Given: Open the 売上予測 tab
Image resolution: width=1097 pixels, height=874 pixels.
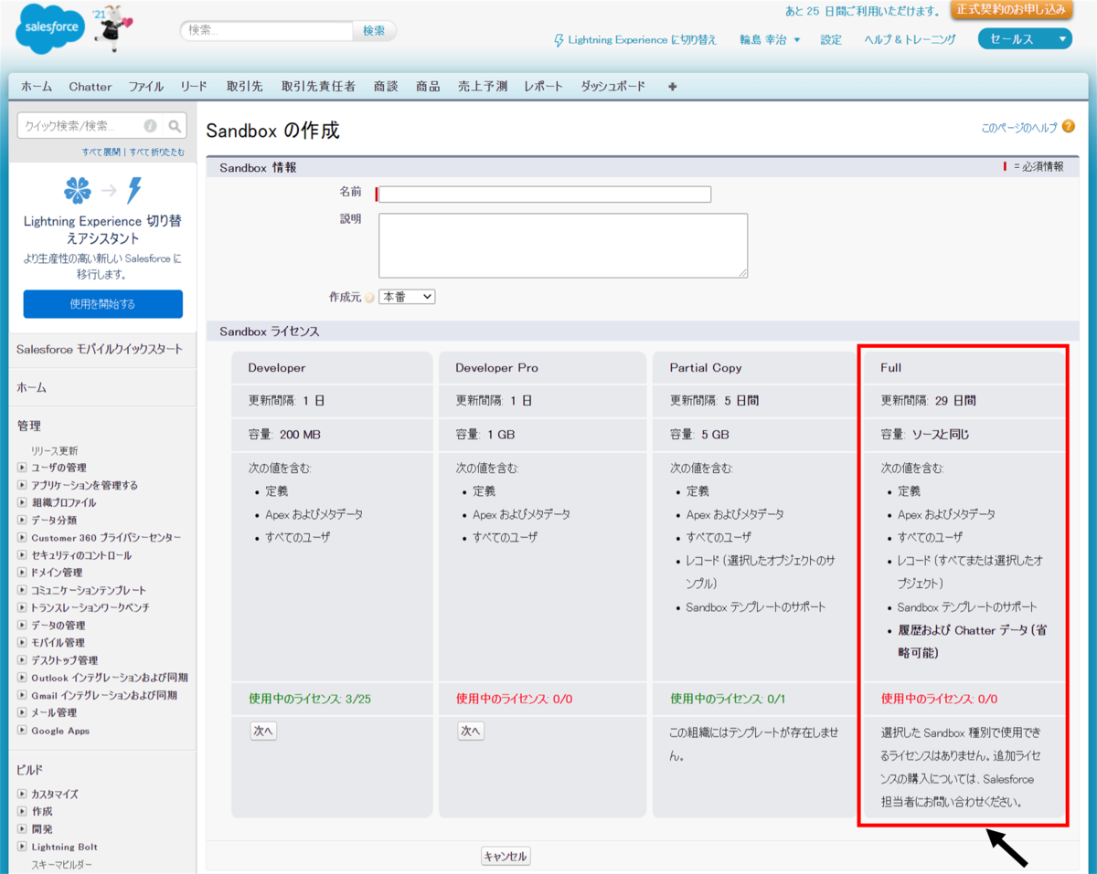Looking at the screenshot, I should [483, 87].
